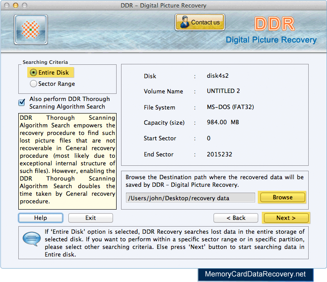Image resolution: width=327 pixels, height=282 pixels.
Task: Click the File System label
Action: click(159, 107)
